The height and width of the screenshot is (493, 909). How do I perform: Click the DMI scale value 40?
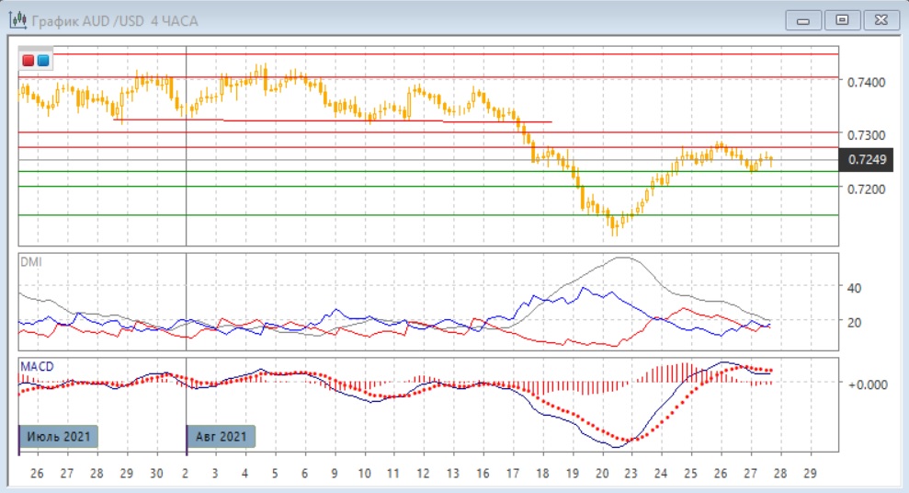pos(854,288)
